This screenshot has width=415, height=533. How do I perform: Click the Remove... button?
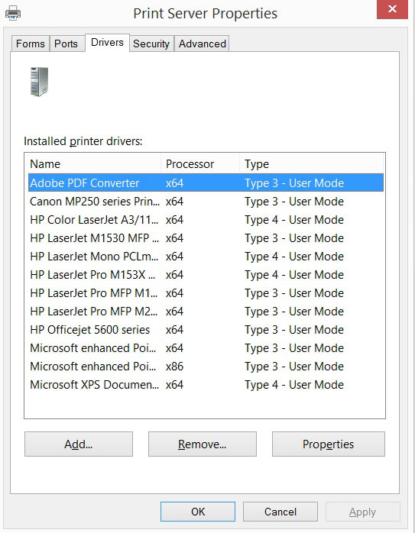[x=203, y=444]
